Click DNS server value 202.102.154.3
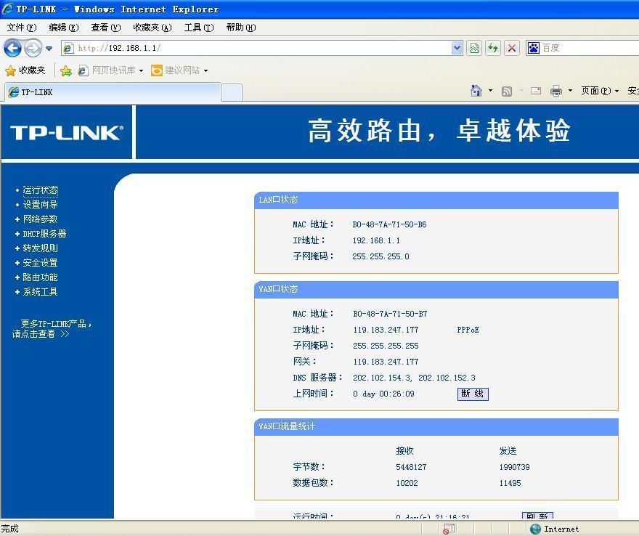Image resolution: width=639 pixels, height=536 pixels. [382, 378]
